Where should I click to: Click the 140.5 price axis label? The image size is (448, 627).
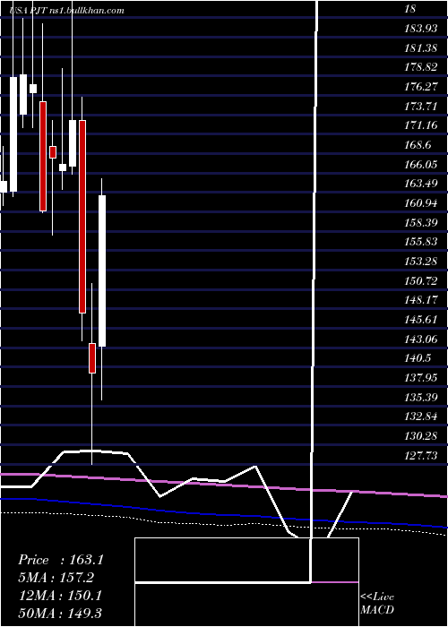coord(418,358)
